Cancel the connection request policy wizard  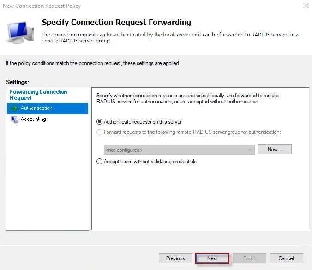[286, 258]
